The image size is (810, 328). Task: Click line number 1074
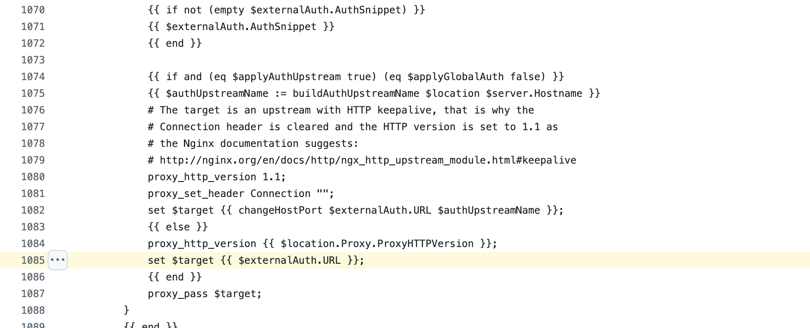point(33,77)
